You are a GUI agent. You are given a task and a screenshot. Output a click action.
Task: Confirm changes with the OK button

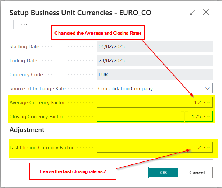coord(163,173)
